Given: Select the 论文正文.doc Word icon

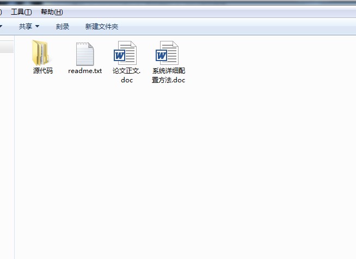Looking at the screenshot, I should [125, 53].
